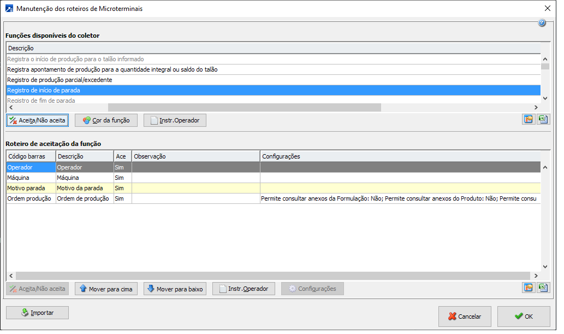The height and width of the screenshot is (334, 564).
Task: Click lower grid Descrição column header
Action: pyautogui.click(x=85, y=156)
